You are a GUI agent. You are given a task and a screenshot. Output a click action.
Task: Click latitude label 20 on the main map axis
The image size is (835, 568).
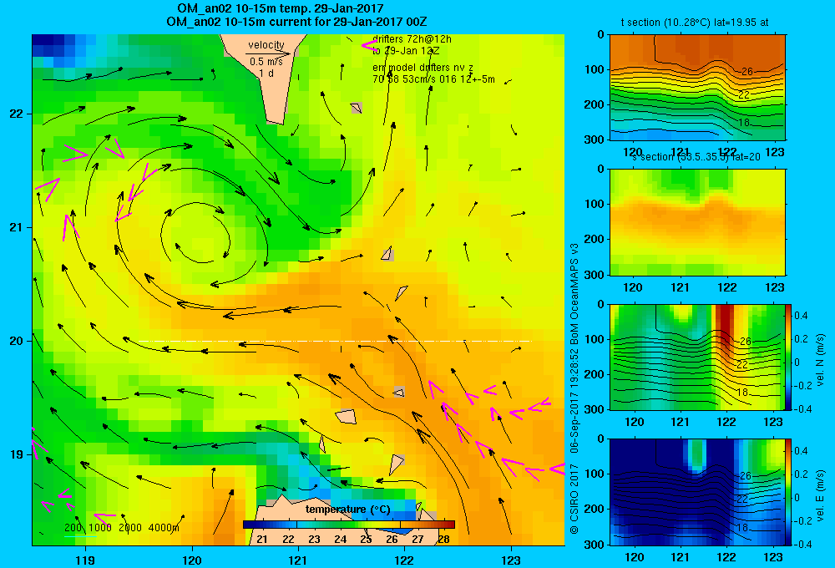pyautogui.click(x=17, y=341)
